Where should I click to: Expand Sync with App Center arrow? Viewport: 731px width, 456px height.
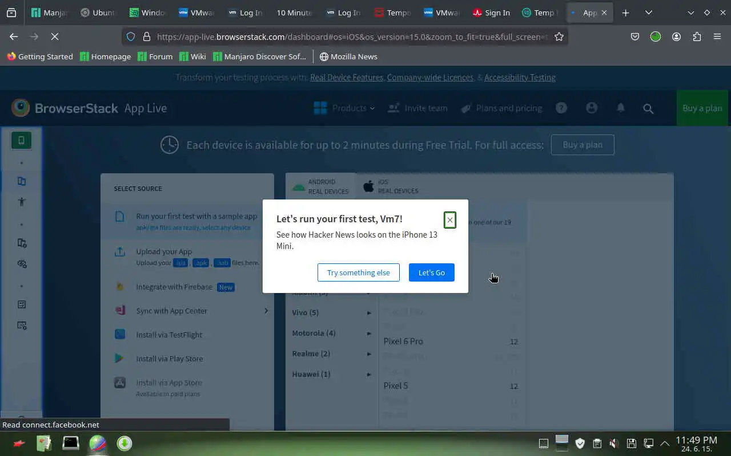[266, 311]
